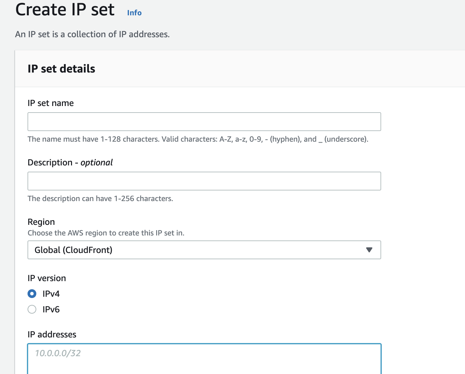Open the Region dropdown showing Global (CloudFront)
The width and height of the screenshot is (465, 374).
(x=204, y=250)
